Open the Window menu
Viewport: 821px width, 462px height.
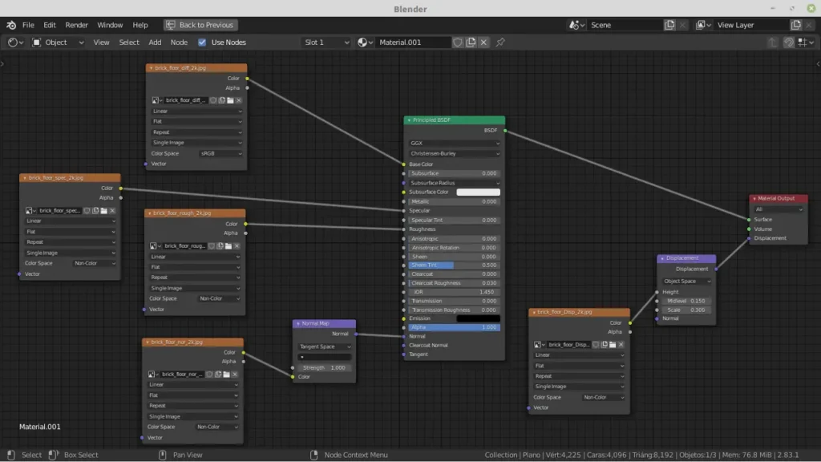pyautogui.click(x=110, y=25)
